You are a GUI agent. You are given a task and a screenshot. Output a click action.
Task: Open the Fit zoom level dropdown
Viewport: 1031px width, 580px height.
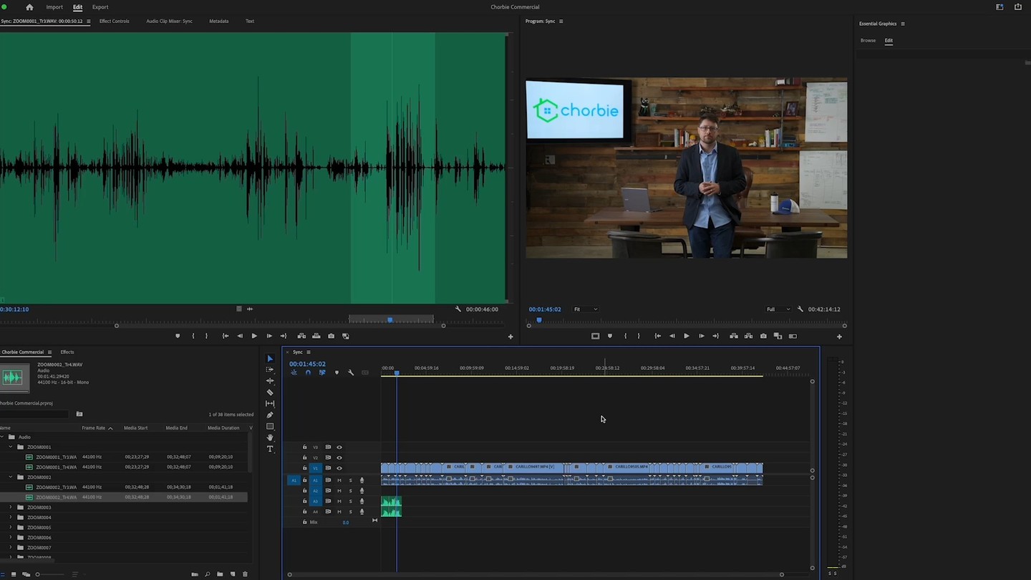(x=585, y=309)
